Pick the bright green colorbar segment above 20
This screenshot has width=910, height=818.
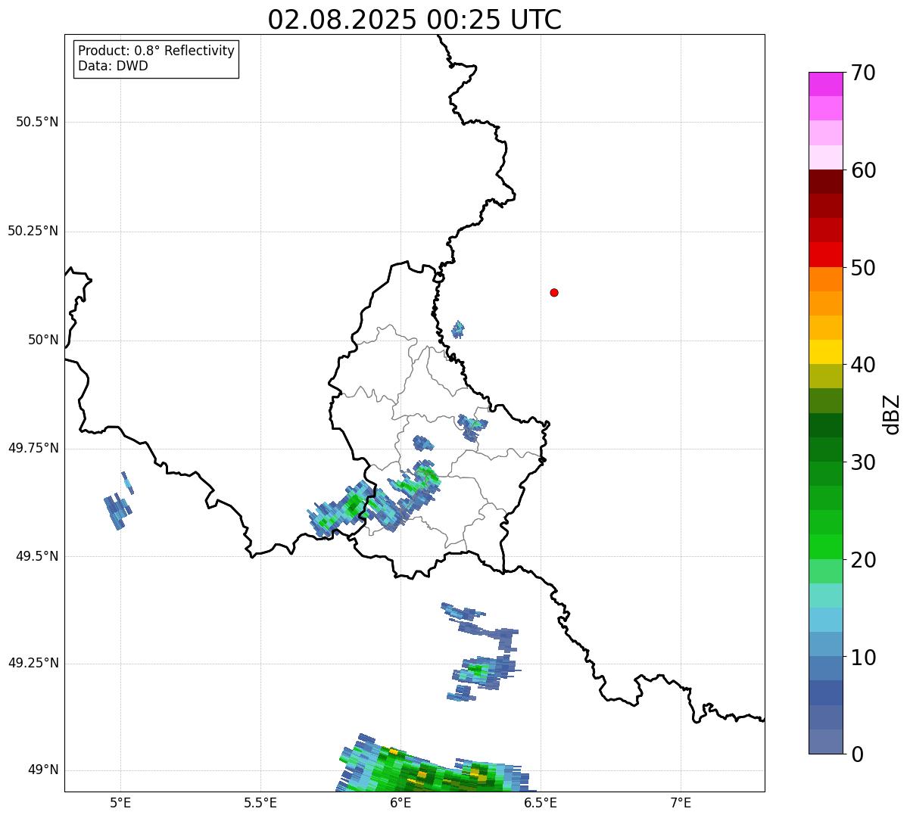pyautogui.click(x=825, y=546)
